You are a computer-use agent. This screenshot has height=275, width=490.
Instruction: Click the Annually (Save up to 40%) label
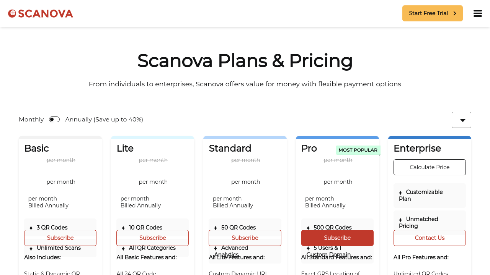[x=104, y=119]
